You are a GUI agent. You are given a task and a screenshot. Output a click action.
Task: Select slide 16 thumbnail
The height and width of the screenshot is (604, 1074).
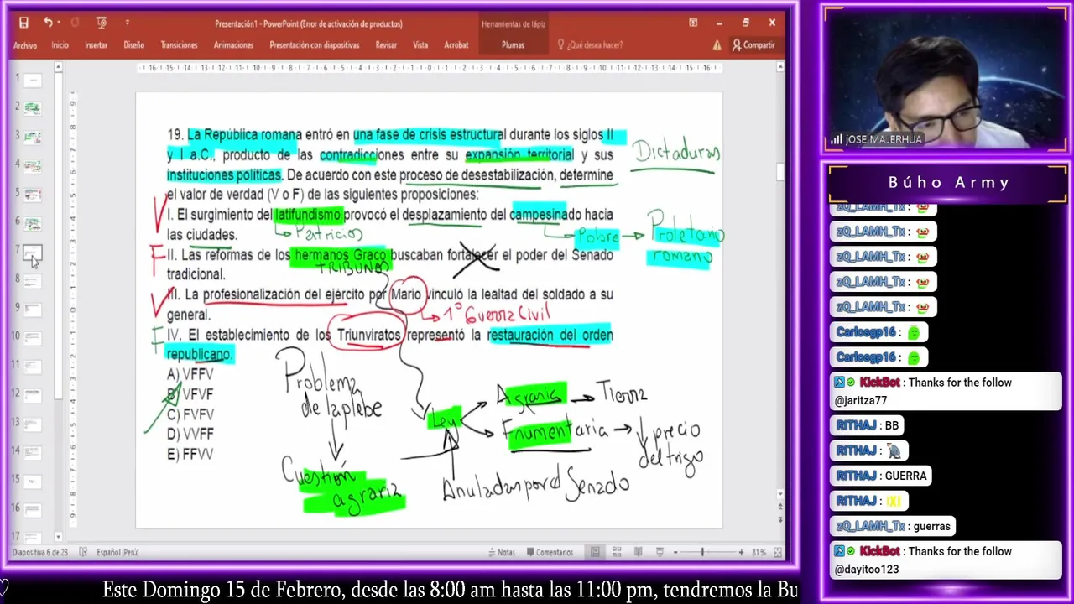(x=32, y=510)
